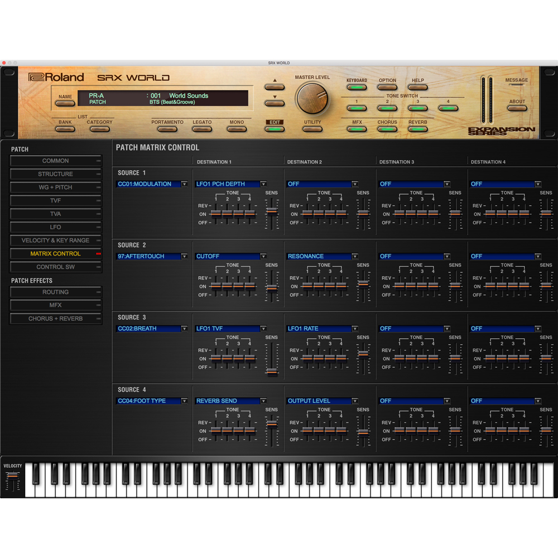The image size is (558, 558).
Task: Open Source 1 CC01:MODULATION dropdown
Action: [152, 184]
